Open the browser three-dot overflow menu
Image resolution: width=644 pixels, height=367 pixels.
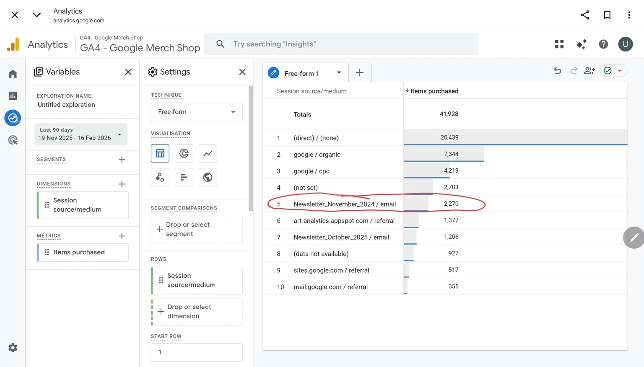pos(629,15)
